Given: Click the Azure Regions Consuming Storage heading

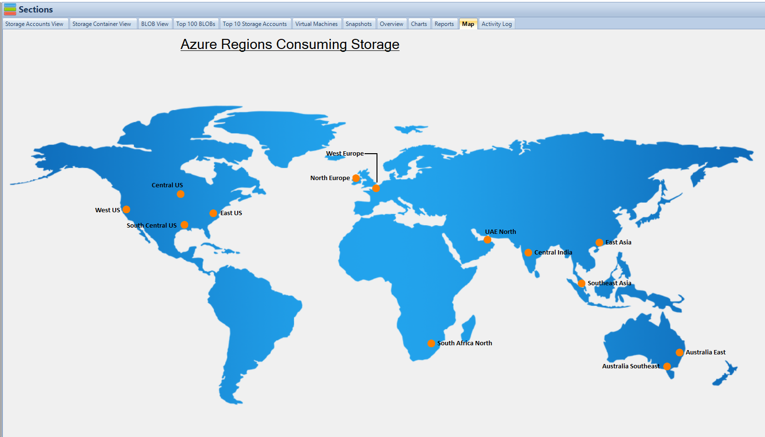Looking at the screenshot, I should tap(290, 44).
